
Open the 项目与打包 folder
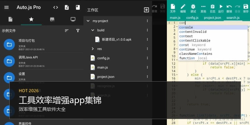[x=42, y=45]
